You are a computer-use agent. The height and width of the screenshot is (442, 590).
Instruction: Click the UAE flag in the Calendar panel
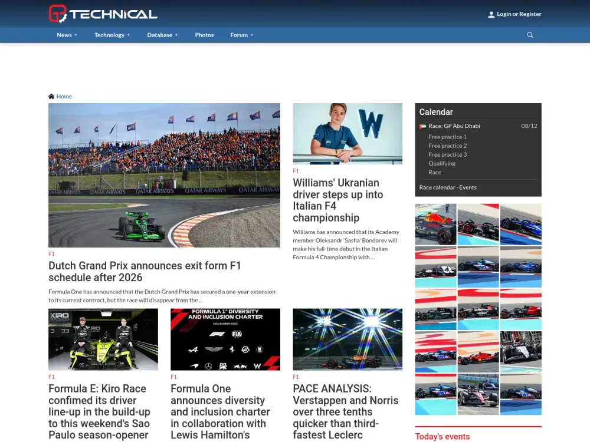(x=423, y=126)
